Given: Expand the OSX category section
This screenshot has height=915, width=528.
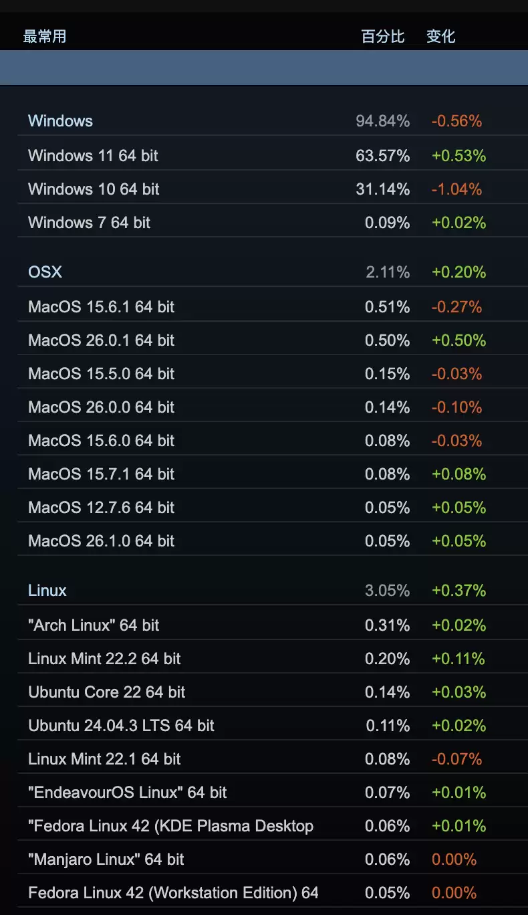Looking at the screenshot, I should tap(45, 272).
